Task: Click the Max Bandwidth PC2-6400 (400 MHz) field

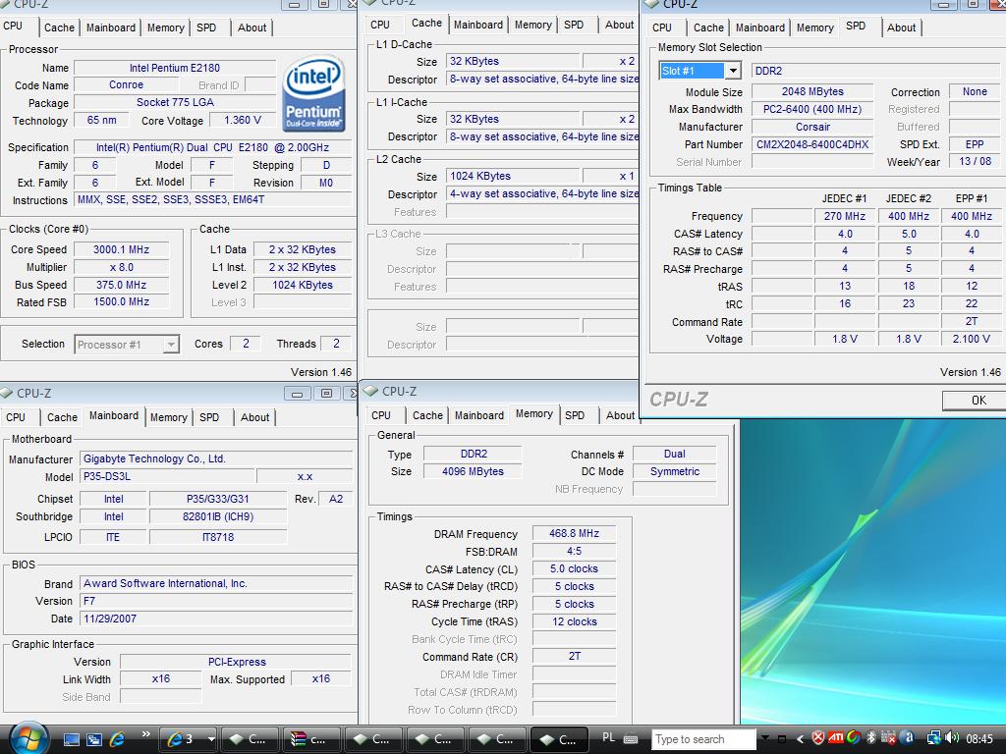Action: coord(812,109)
